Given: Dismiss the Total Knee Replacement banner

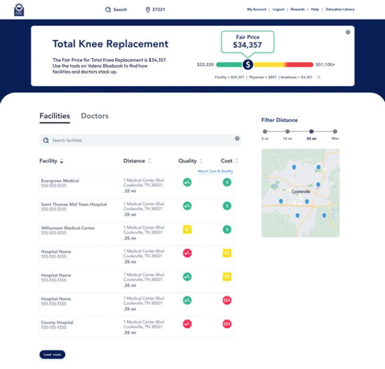Looking at the screenshot, I should point(347,32).
